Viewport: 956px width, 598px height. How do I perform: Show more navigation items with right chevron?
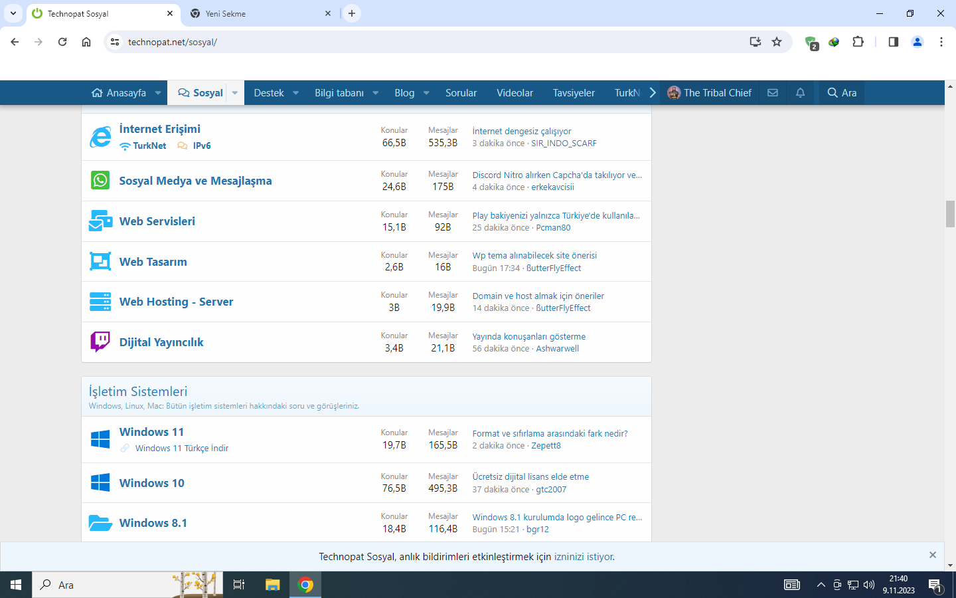tap(653, 93)
